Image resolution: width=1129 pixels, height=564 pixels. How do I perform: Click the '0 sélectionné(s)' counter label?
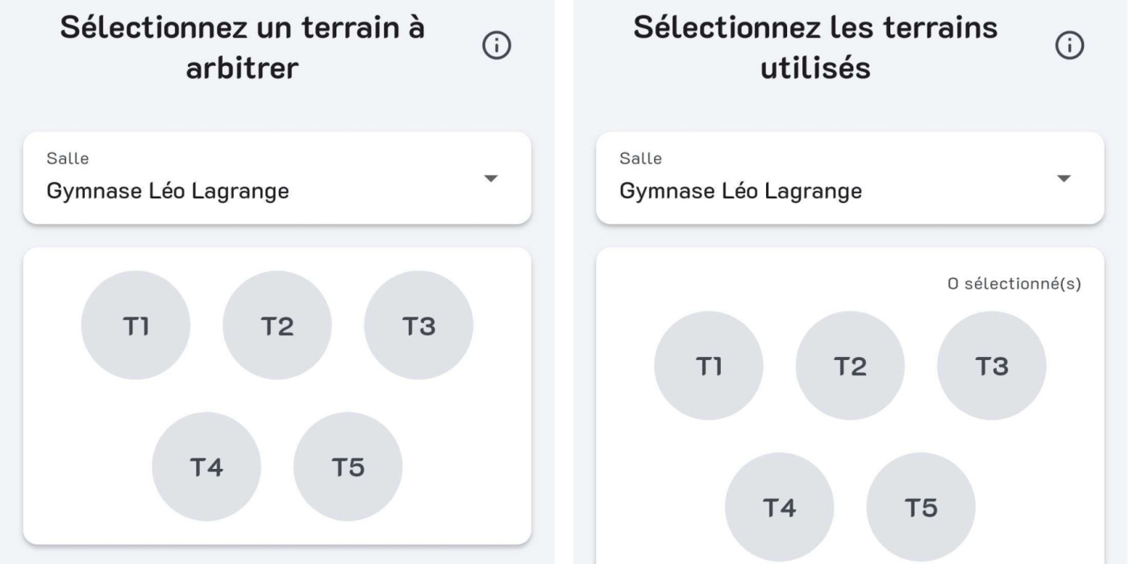pos(1014,284)
